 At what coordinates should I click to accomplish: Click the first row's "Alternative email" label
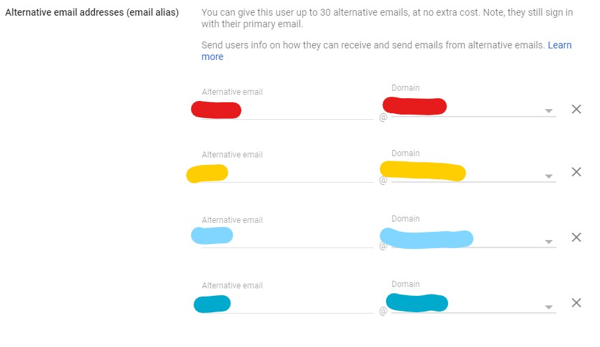coord(232,92)
